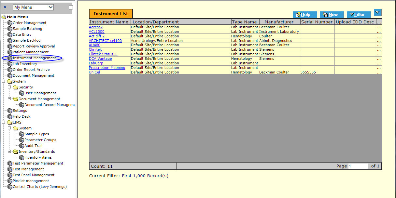Click the Test Management tree icon
396x198 pixels.
click(10, 169)
